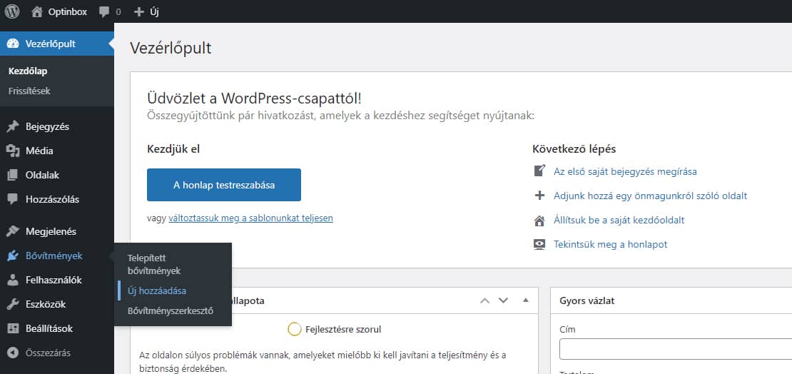
Task: Open Telepített bővítmények from the submenu
Action: coord(154,264)
